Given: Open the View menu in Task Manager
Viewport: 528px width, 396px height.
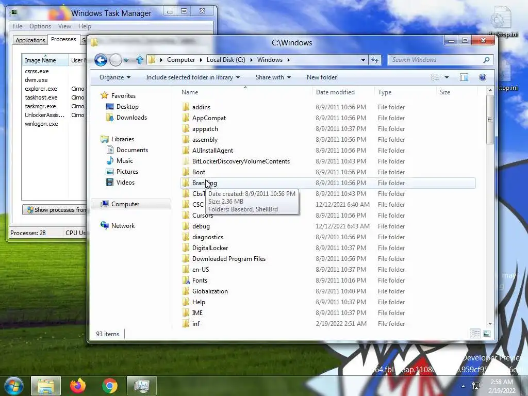Looking at the screenshot, I should pyautogui.click(x=64, y=26).
